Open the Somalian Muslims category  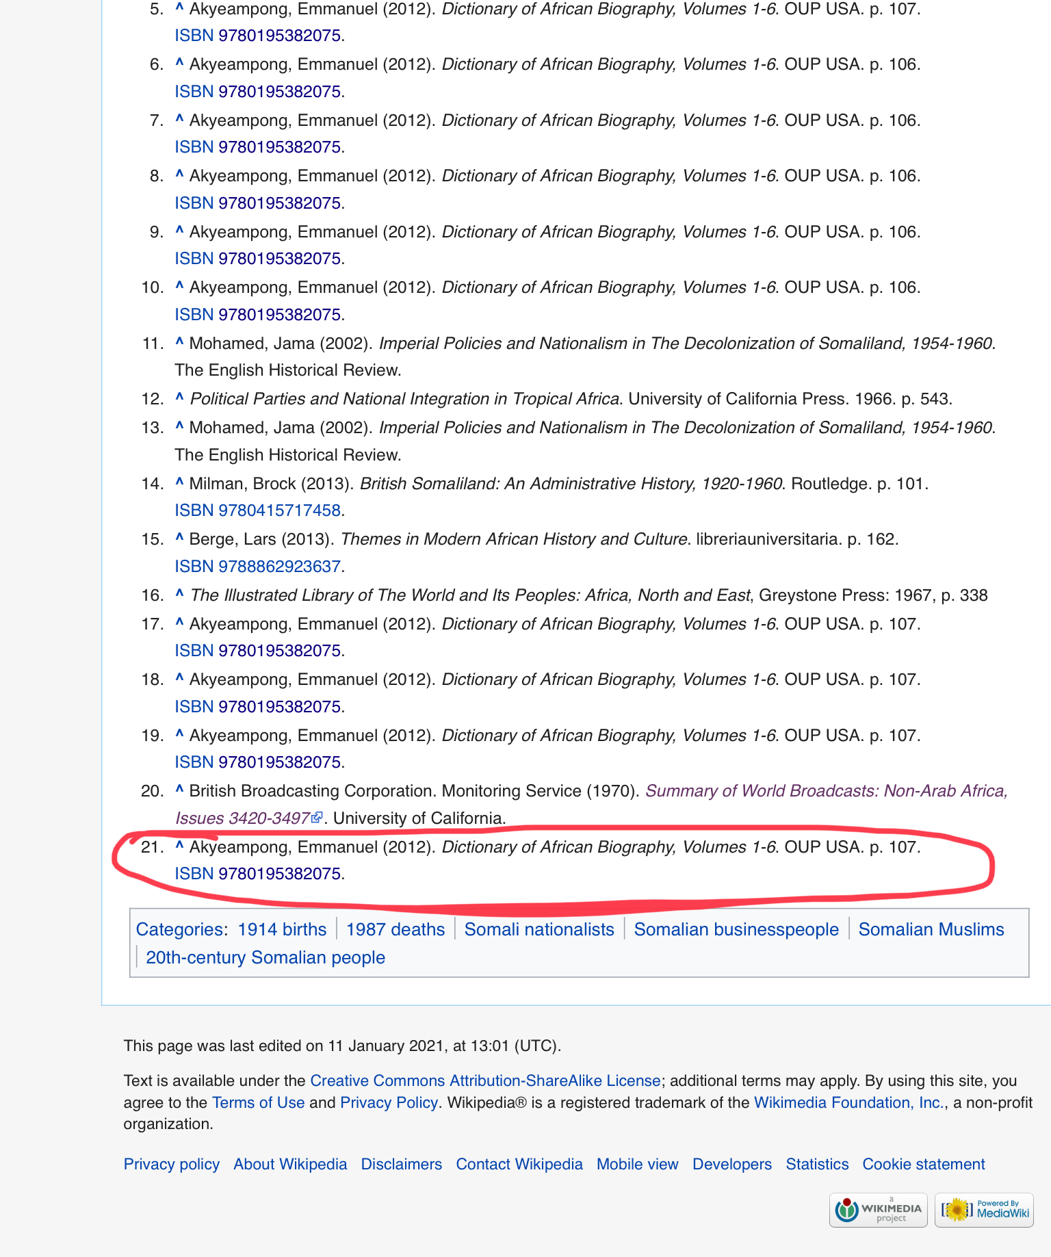931,929
